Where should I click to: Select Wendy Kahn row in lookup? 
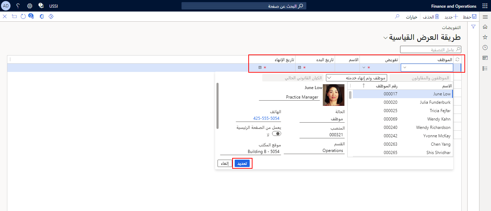pyautogui.click(x=403, y=119)
